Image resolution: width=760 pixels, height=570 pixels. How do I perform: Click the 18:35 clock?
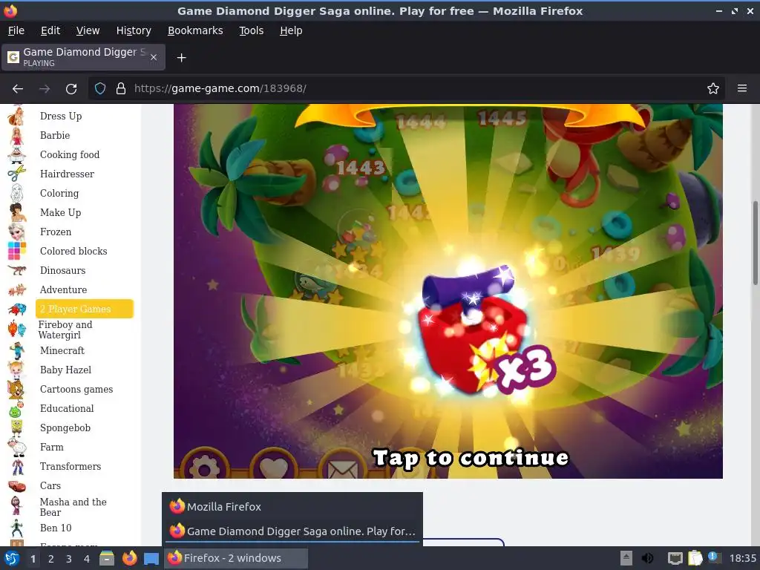(x=742, y=558)
